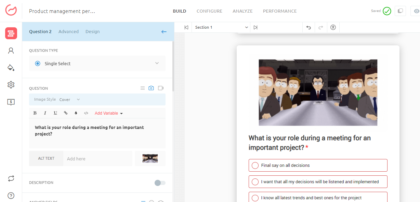Click the sync arrows sidebar icon
The image size is (420, 202).
click(11, 178)
